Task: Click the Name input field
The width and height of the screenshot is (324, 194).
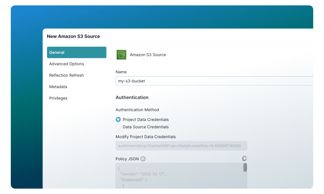Action: click(214, 81)
